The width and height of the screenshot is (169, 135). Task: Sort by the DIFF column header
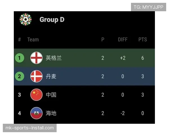click(x=123, y=39)
